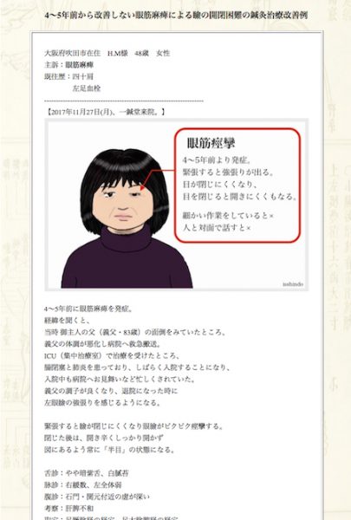
Task: Click the 脈診：右緩数 line
Action: [x=83, y=484]
